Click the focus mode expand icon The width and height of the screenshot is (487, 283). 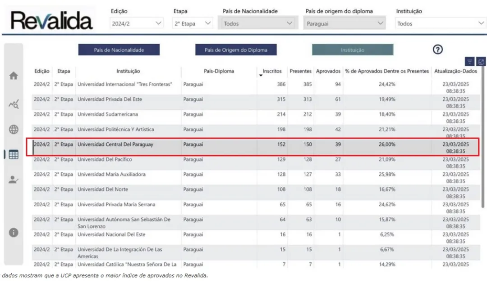pos(481,62)
